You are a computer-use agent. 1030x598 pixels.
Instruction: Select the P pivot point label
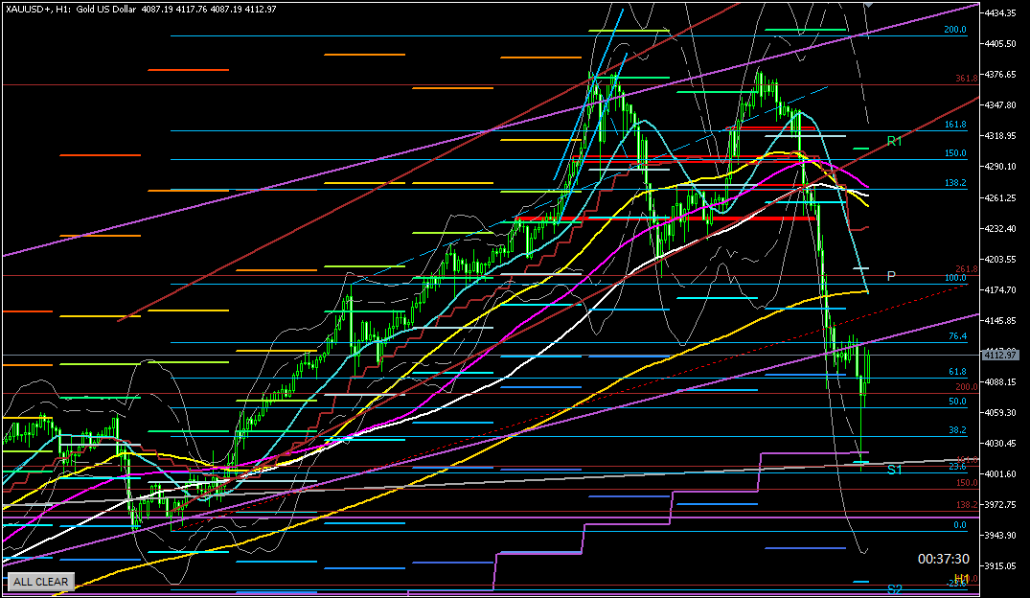tap(891, 276)
